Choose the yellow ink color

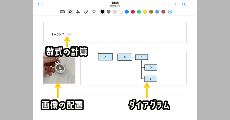coord(145,12)
